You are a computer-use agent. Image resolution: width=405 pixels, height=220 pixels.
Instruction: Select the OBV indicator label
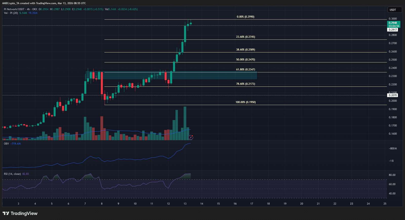click(6, 144)
